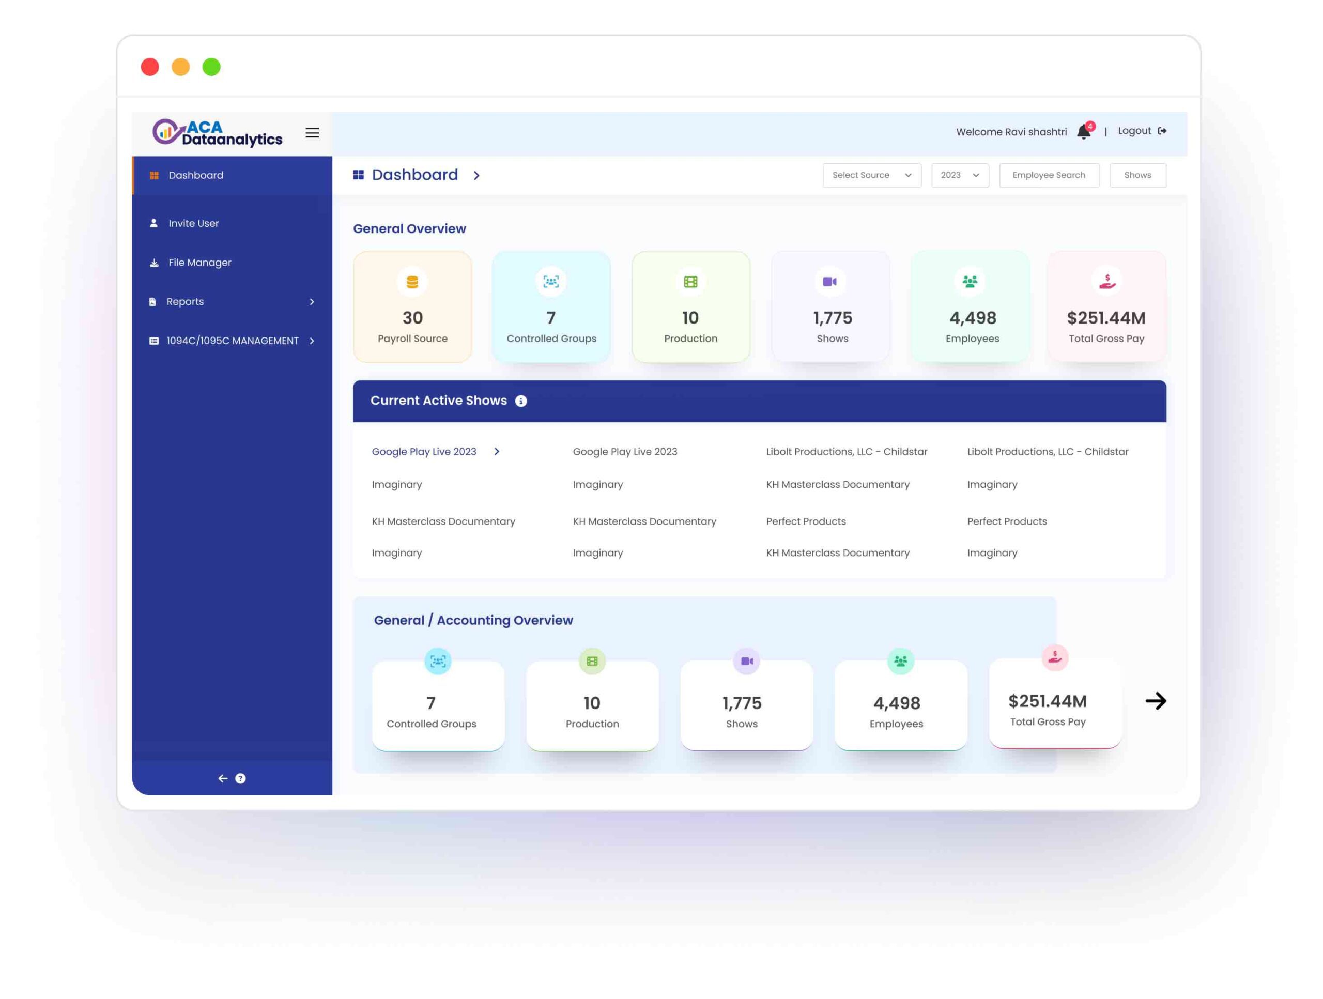This screenshot has height=999, width=1323.
Task: Click the Employee Search field
Action: (1049, 175)
